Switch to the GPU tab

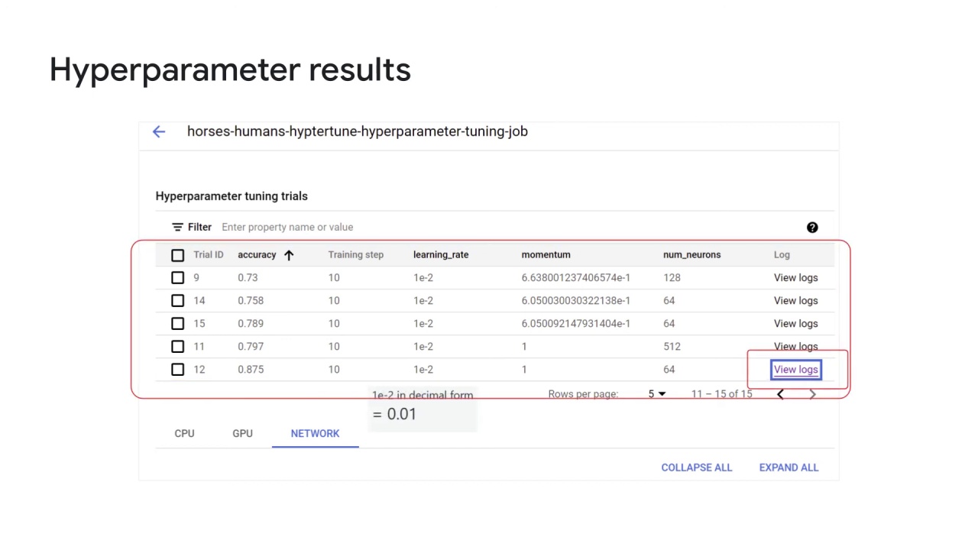pos(242,433)
